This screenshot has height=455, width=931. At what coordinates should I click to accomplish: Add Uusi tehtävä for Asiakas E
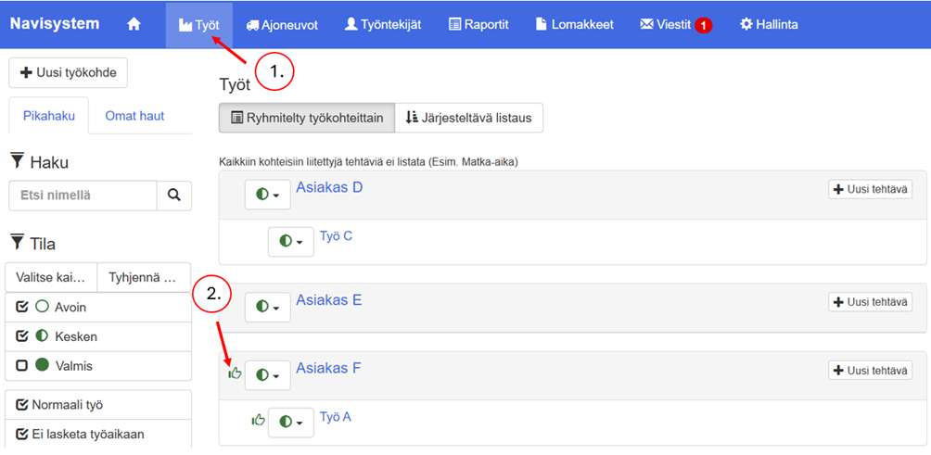click(870, 302)
